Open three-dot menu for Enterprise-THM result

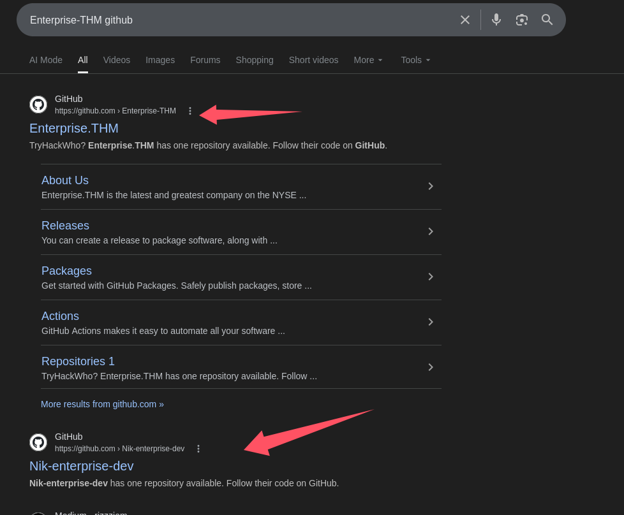[x=189, y=111]
